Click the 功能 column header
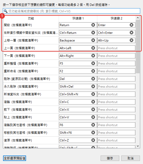 [31, 18]
